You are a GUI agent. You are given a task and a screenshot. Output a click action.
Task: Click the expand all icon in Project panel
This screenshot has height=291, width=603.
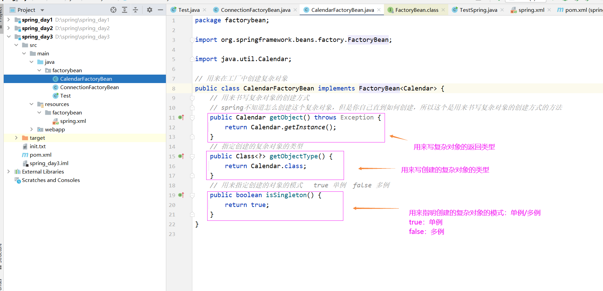tap(125, 10)
